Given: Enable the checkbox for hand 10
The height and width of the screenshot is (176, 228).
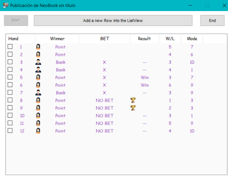Looking at the screenshot, I should click(10, 115).
